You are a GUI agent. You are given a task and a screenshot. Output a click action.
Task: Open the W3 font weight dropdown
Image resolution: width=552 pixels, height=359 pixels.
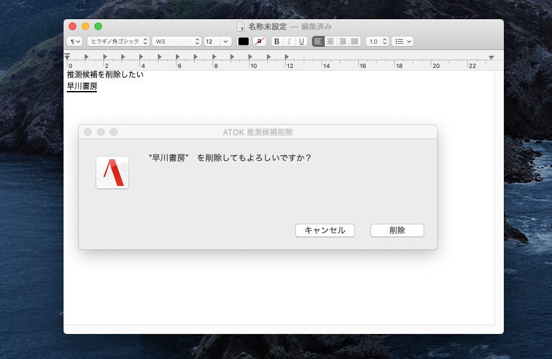click(177, 41)
